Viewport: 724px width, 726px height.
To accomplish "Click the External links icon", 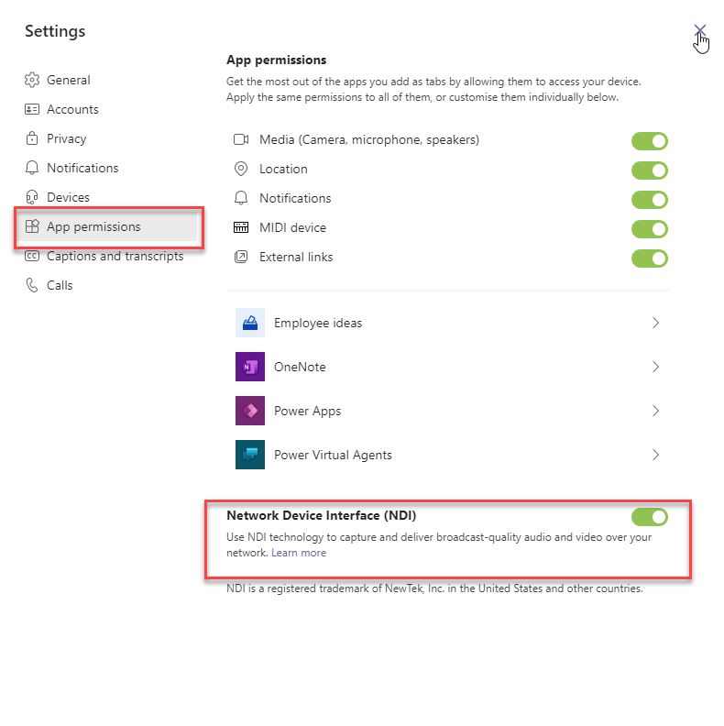I will pyautogui.click(x=241, y=257).
